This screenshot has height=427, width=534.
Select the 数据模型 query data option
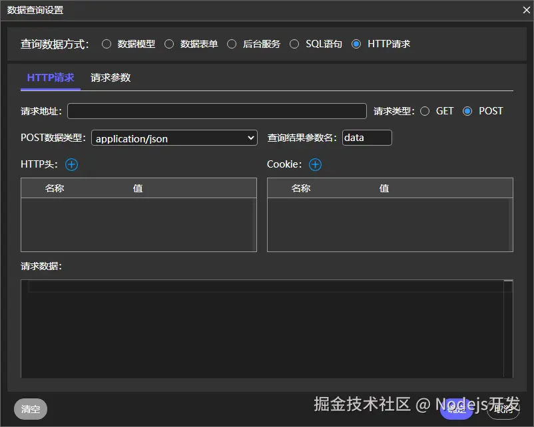pyautogui.click(x=107, y=44)
